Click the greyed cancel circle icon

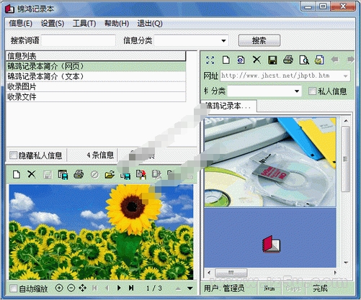click(x=94, y=175)
